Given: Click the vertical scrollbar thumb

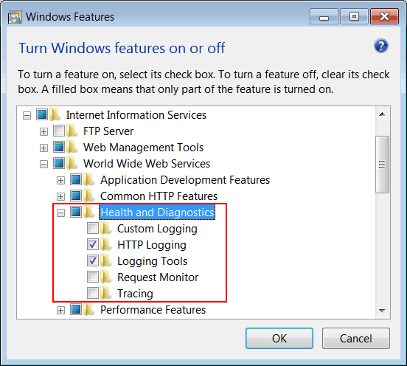Looking at the screenshot, I should click(382, 165).
